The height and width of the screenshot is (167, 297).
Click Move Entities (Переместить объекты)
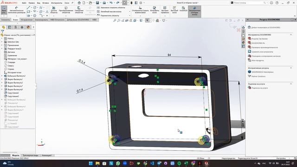pyautogui.click(x=108, y=15)
